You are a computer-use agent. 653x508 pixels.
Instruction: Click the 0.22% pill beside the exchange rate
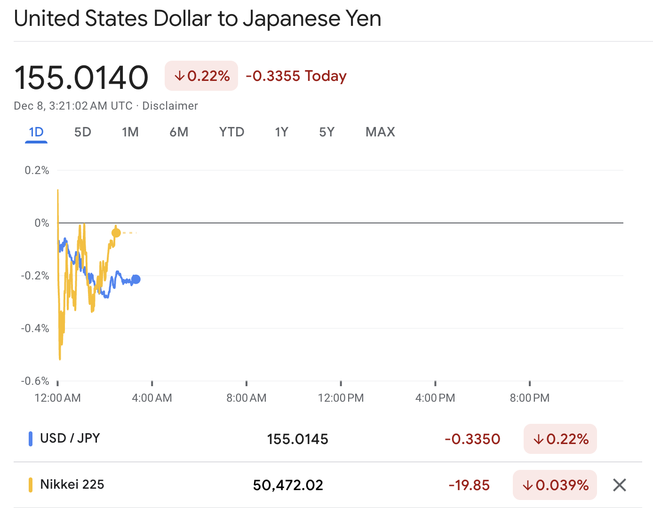[x=201, y=75]
